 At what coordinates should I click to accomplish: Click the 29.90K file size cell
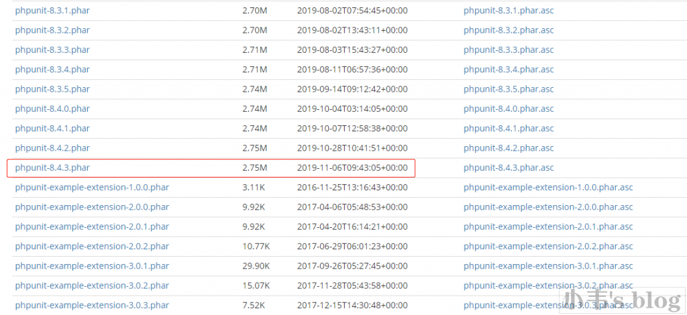point(256,266)
